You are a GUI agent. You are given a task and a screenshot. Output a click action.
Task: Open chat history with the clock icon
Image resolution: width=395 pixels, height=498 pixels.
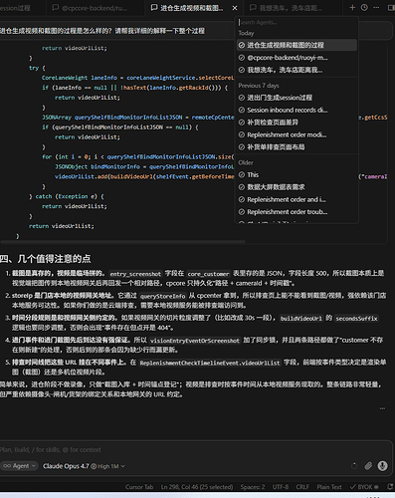364,7
